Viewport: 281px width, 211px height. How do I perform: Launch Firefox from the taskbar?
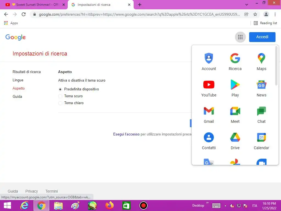(109, 206)
